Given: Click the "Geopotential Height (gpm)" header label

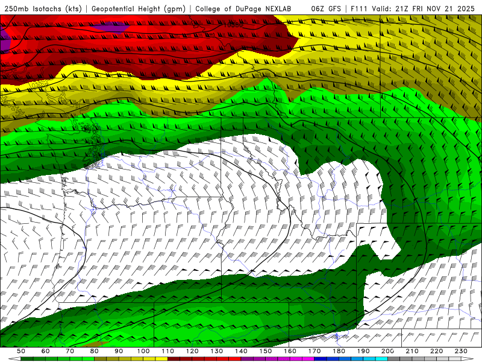Looking at the screenshot, I should click(139, 8).
